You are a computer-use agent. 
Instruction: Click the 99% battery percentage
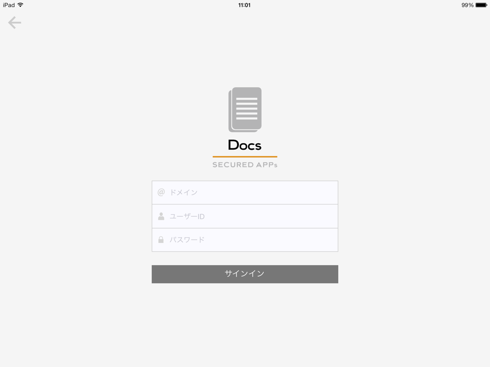[467, 5]
